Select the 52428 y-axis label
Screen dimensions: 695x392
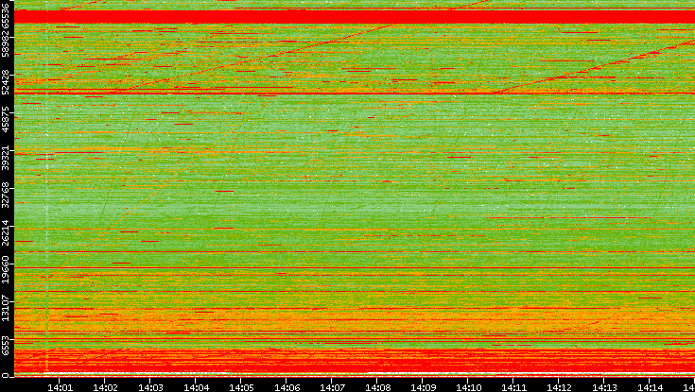pyautogui.click(x=5, y=82)
